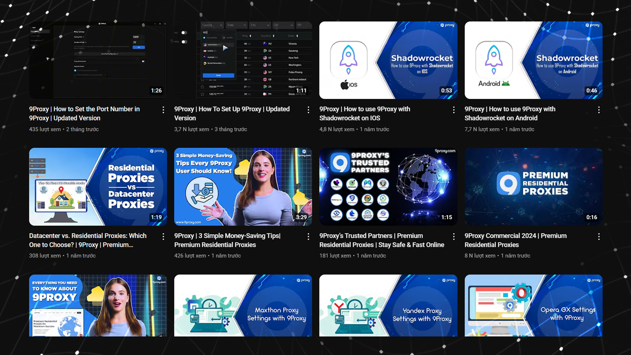This screenshot has width=631, height=355.
Task: Open three-dot menu for Datacenter vs. Residential video
Action: coord(163,237)
